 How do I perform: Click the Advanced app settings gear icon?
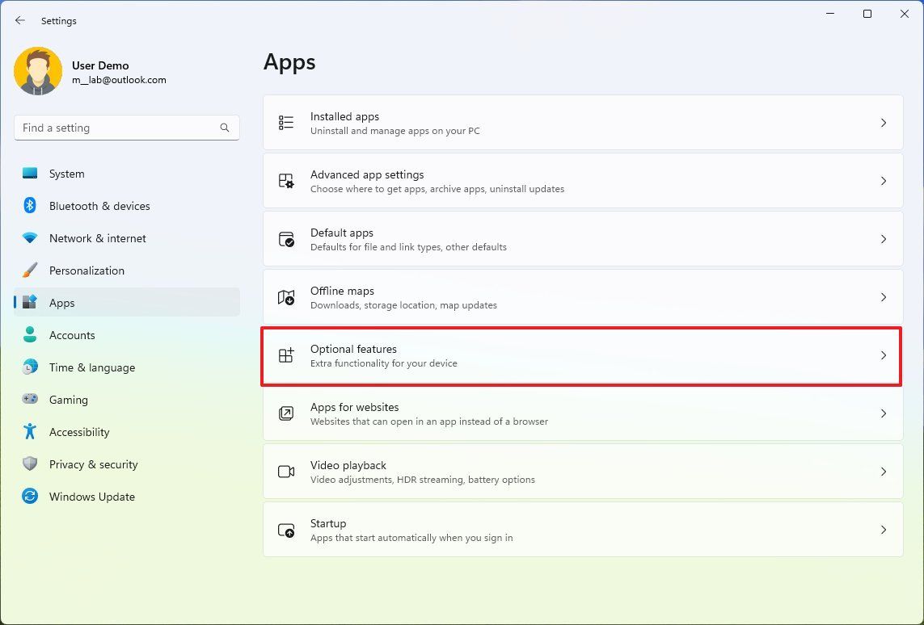tap(285, 180)
